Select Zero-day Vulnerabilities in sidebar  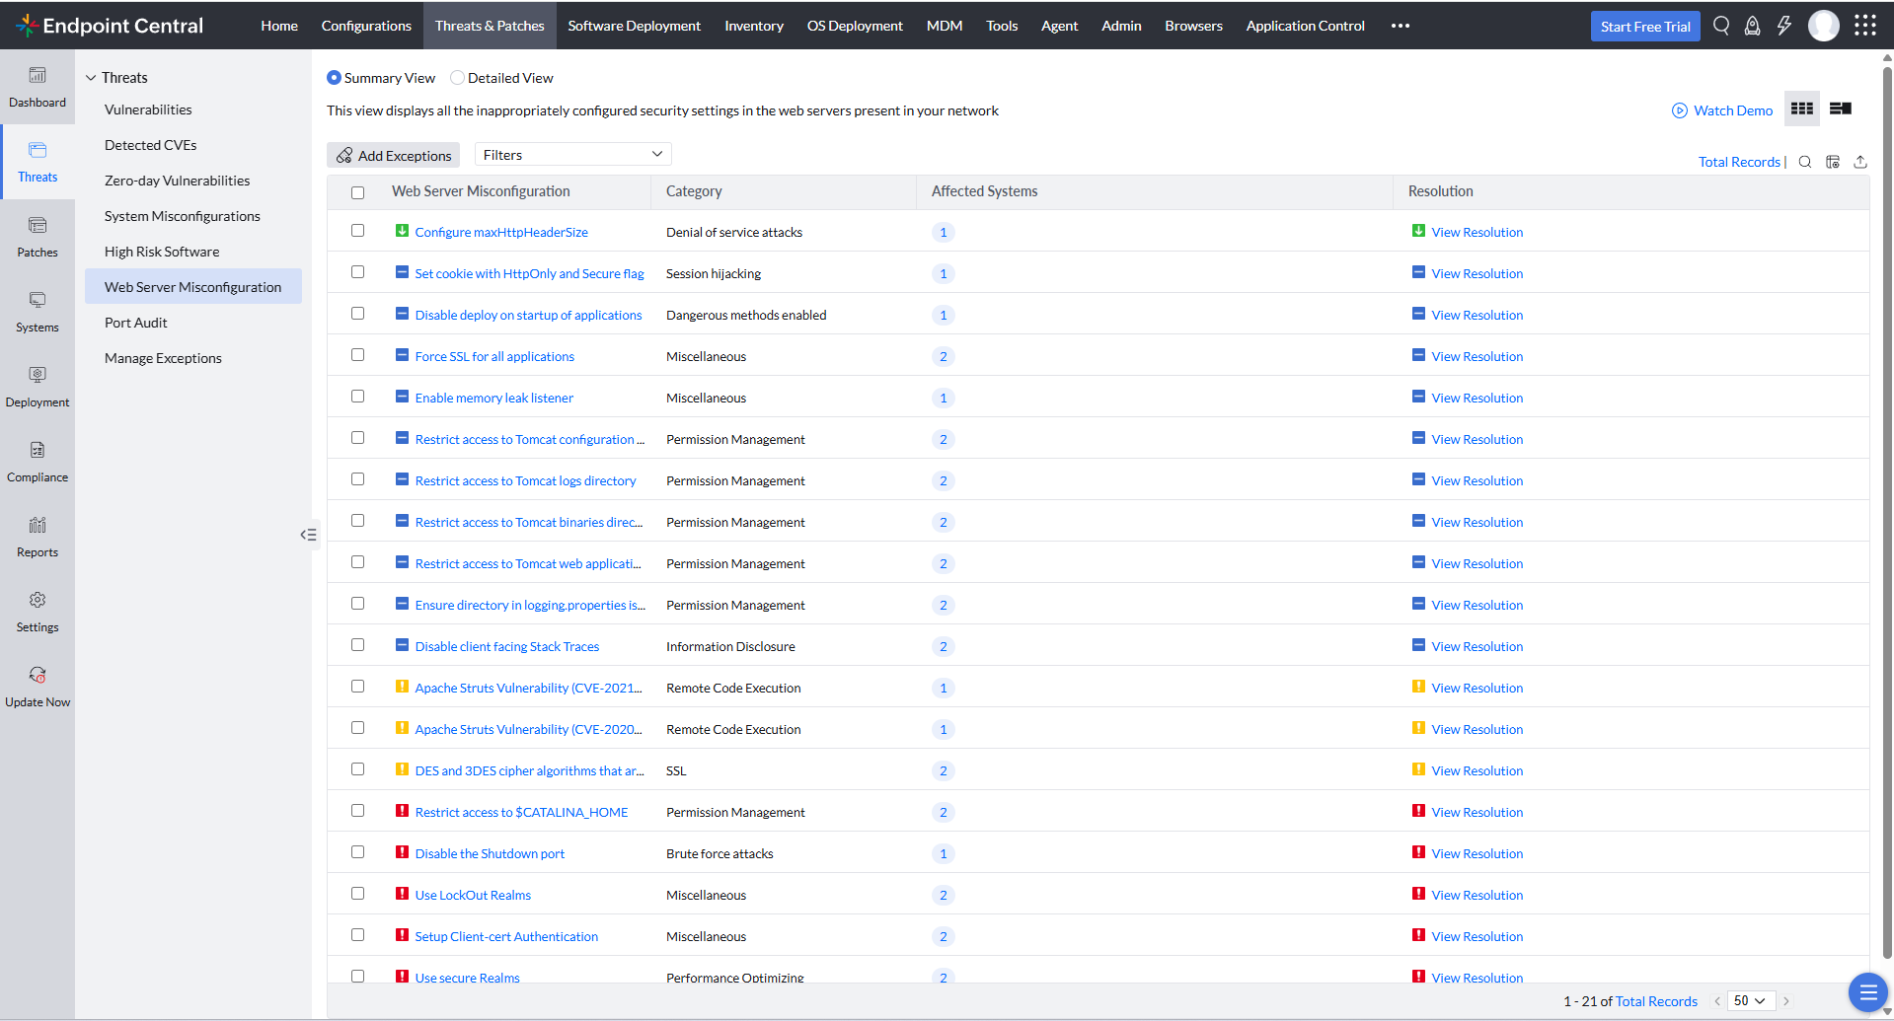(x=178, y=181)
